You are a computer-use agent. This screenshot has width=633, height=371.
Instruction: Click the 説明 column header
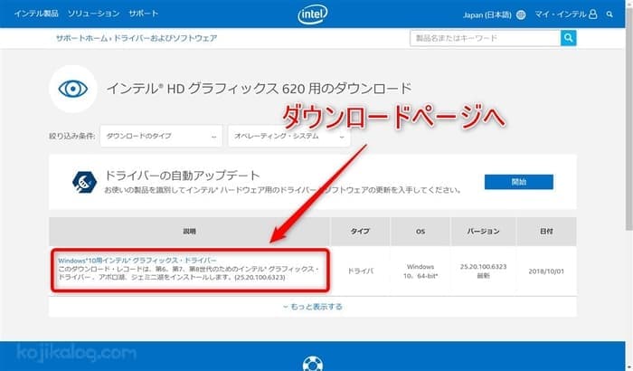(x=189, y=231)
